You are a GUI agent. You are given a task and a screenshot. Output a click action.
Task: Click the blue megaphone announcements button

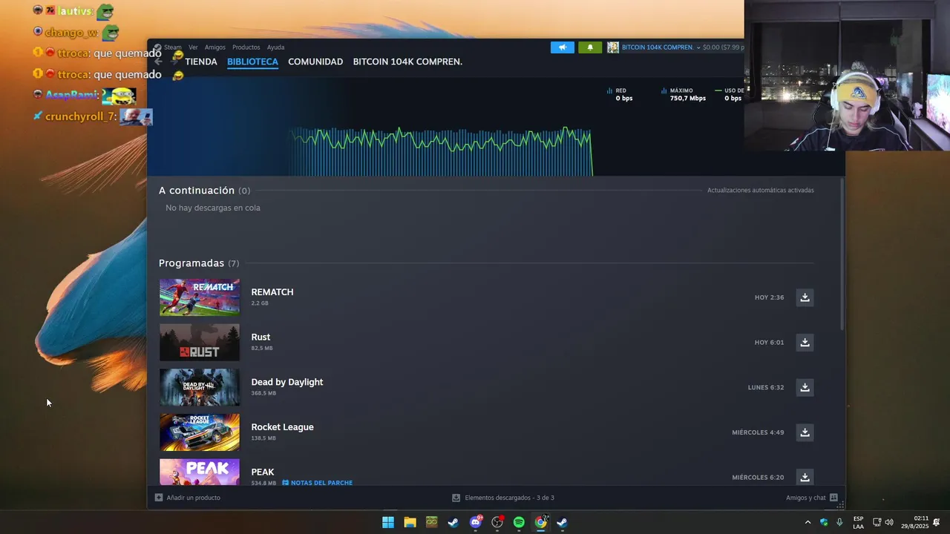(x=562, y=47)
